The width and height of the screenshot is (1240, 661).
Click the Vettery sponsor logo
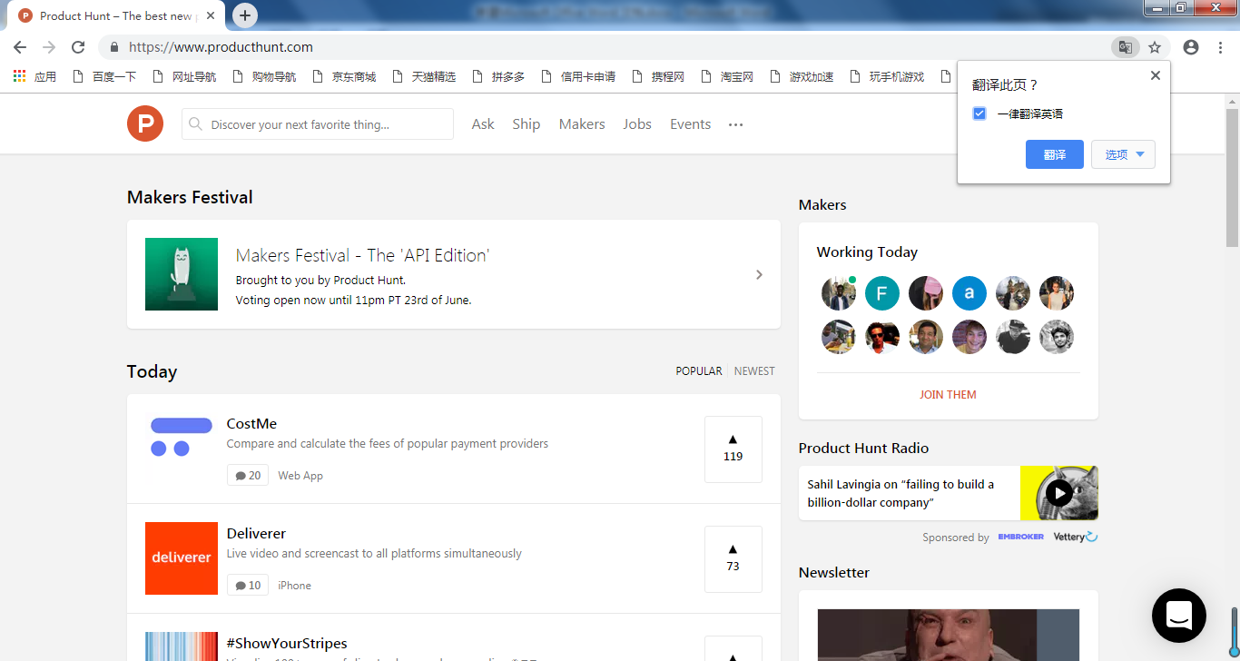coord(1076,537)
